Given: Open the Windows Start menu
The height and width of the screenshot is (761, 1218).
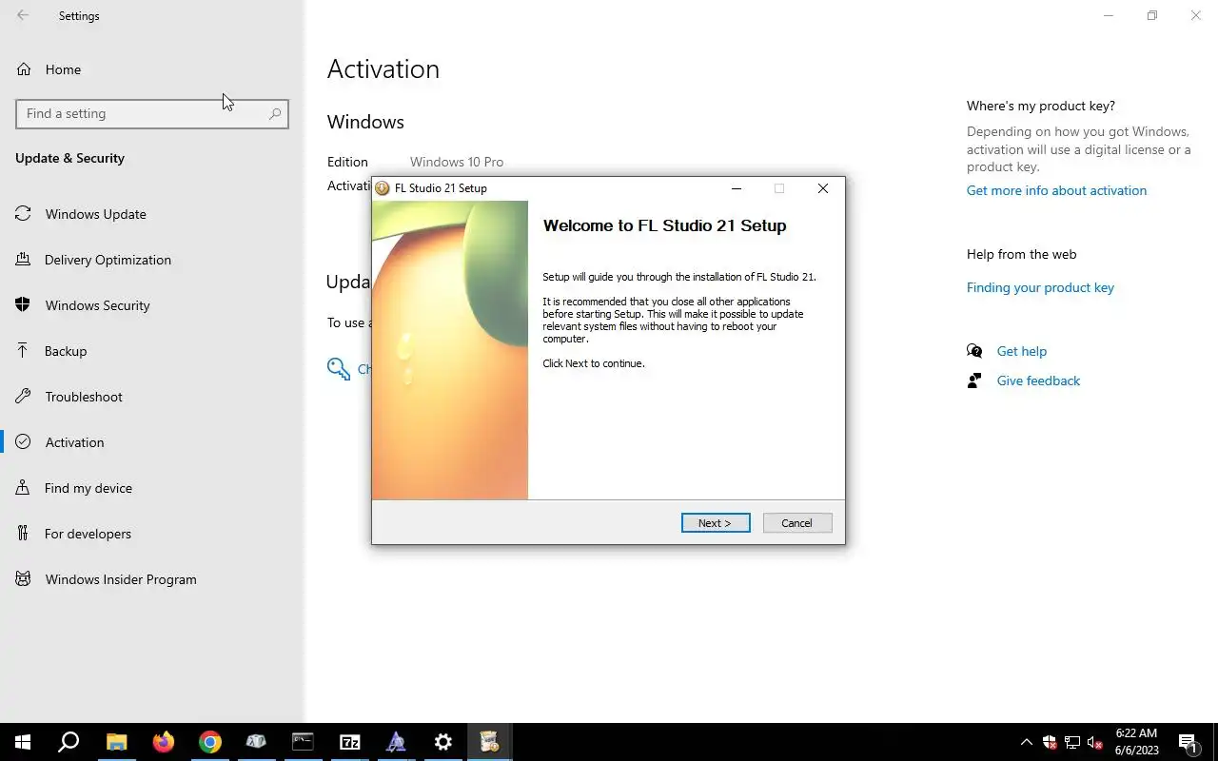Looking at the screenshot, I should click(23, 742).
